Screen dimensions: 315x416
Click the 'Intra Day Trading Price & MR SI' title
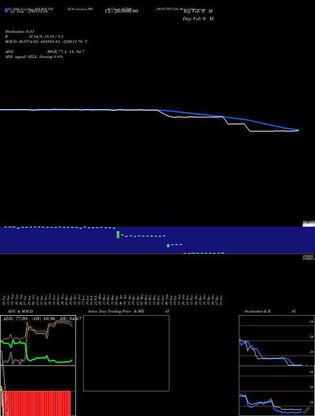point(129,311)
